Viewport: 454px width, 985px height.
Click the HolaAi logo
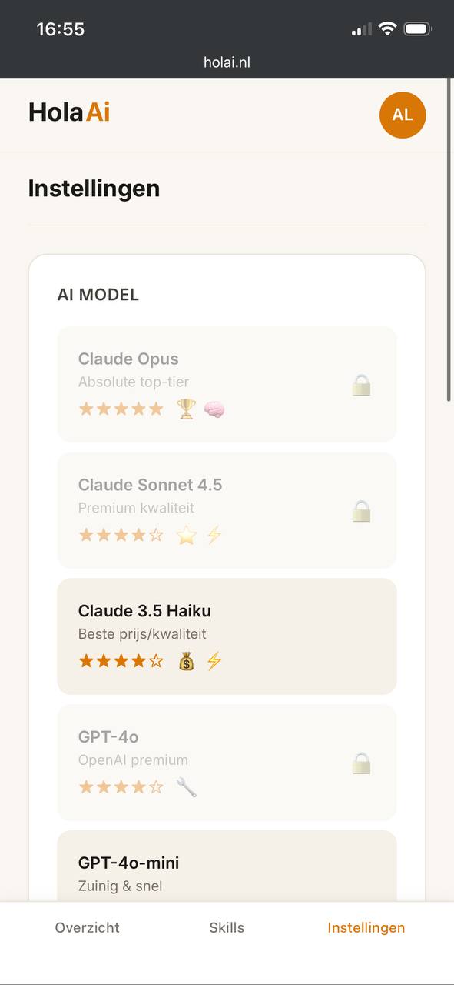click(68, 112)
